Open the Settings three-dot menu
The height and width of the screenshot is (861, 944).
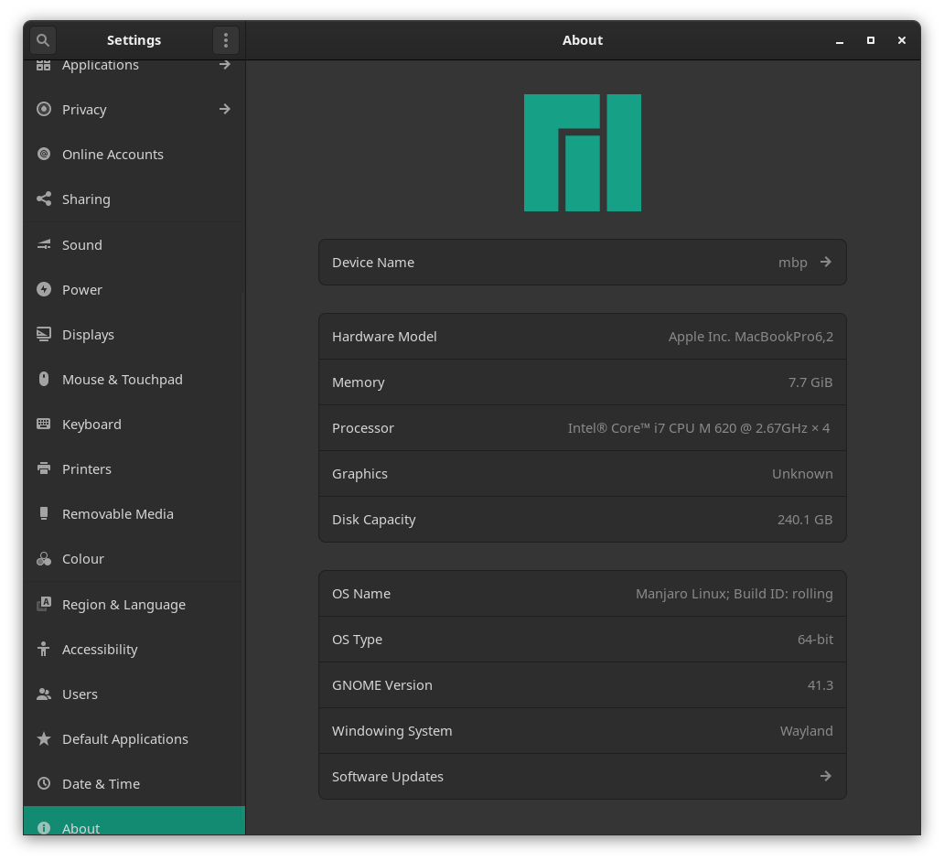click(x=225, y=40)
